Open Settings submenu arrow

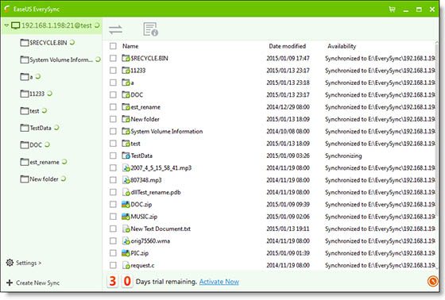40,263
